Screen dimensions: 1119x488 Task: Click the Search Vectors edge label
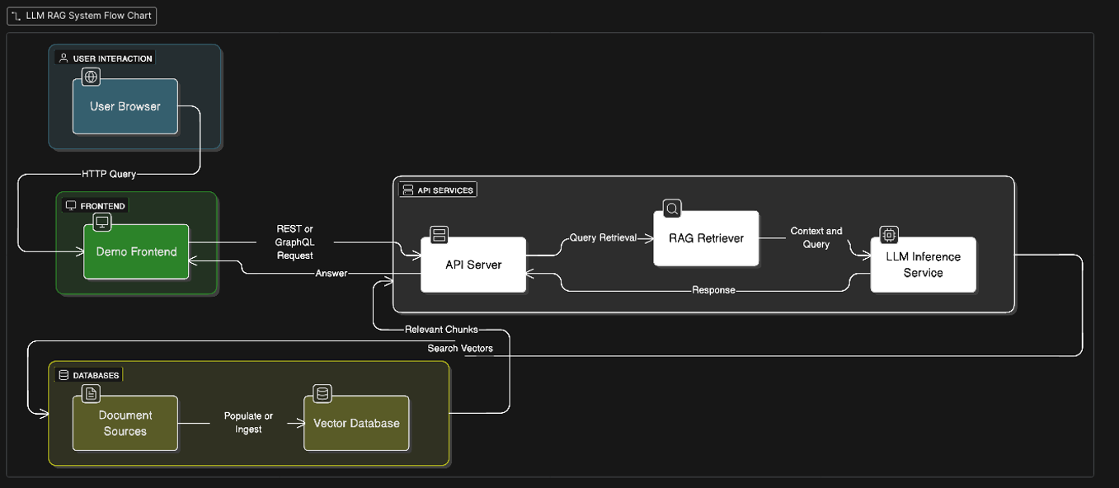pyautogui.click(x=459, y=348)
